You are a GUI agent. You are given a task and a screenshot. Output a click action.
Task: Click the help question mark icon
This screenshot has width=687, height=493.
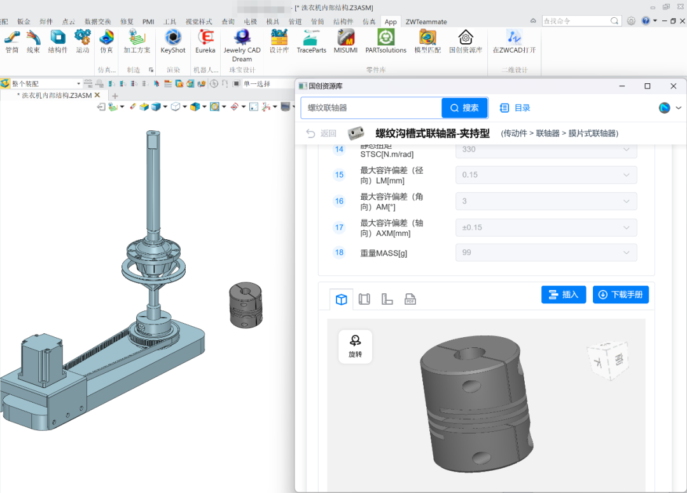point(646,21)
